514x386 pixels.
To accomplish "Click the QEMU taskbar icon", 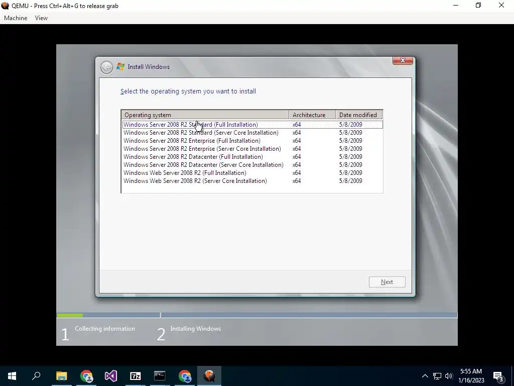I will (209, 376).
